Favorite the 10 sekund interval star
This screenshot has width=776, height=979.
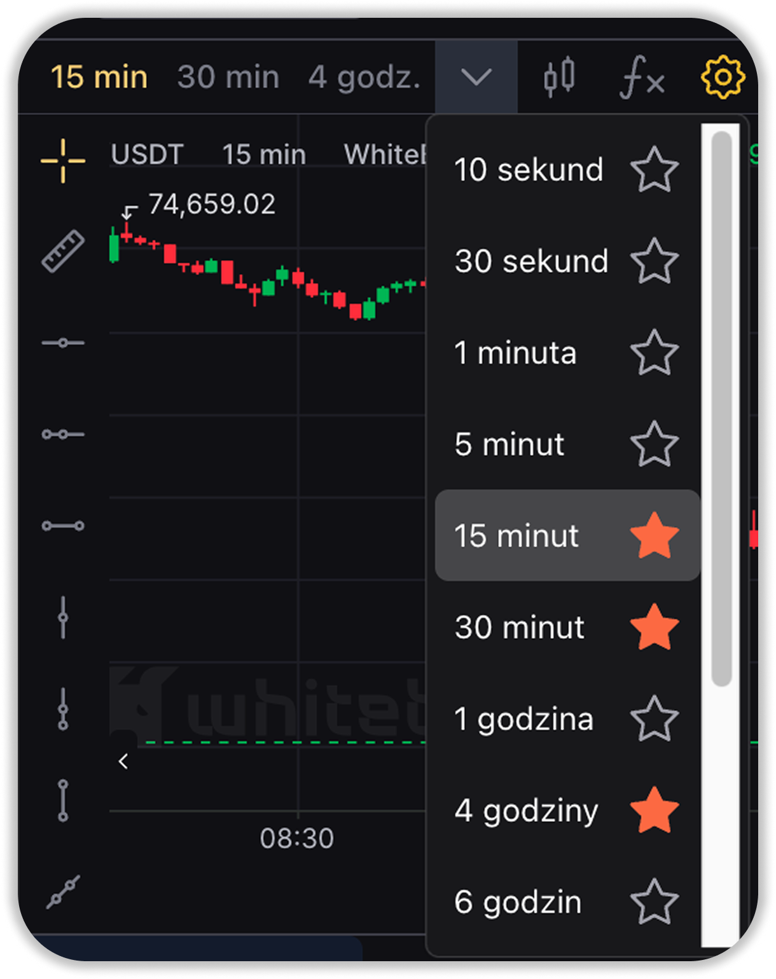654,170
